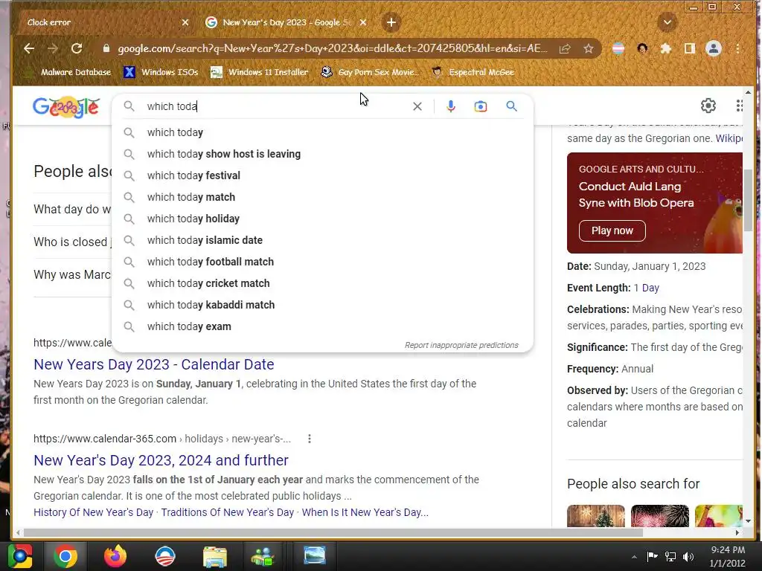The width and height of the screenshot is (762, 571).
Task: Expand the 'Why was Marc…' question
Action: (x=72, y=274)
